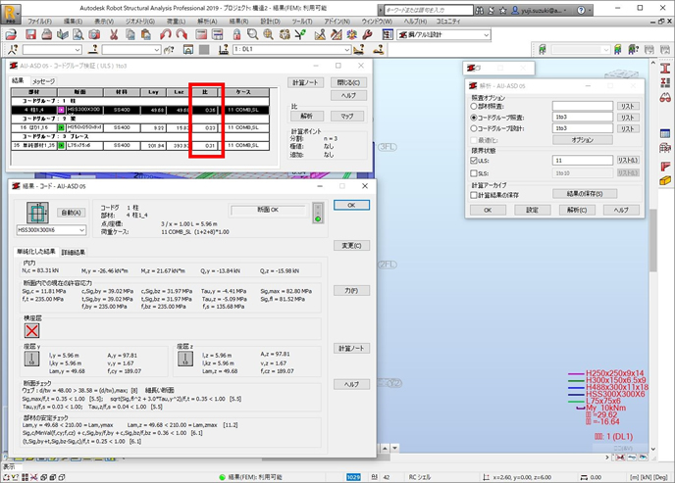Click the buckling y parameters icon

(x=31, y=360)
